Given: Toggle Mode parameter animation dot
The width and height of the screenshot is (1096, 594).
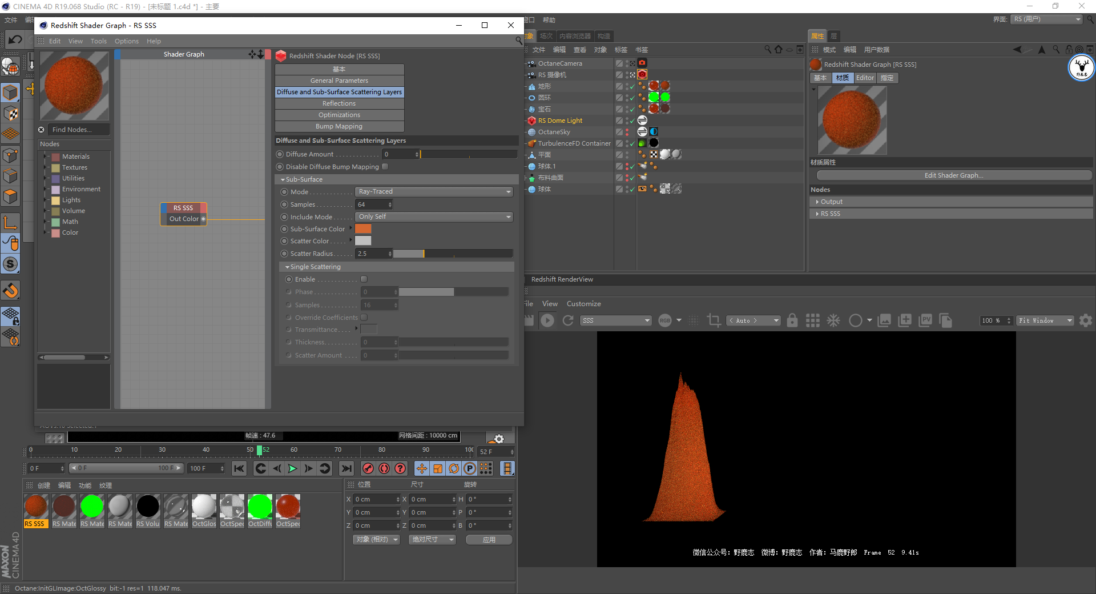Looking at the screenshot, I should [284, 192].
